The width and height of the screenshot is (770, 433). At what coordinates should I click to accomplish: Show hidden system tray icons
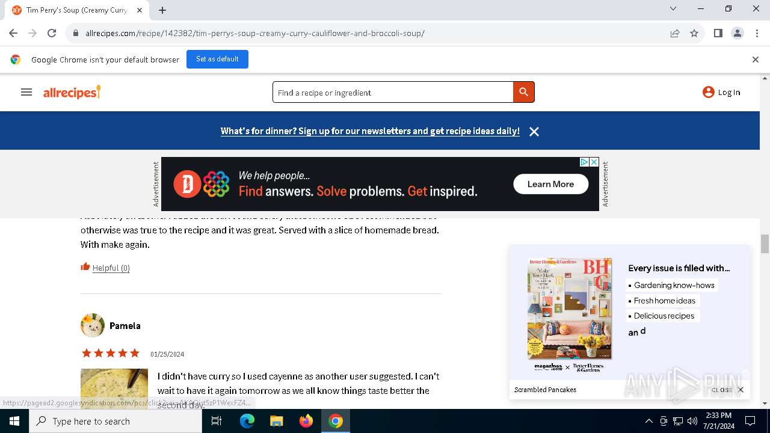[x=648, y=421]
